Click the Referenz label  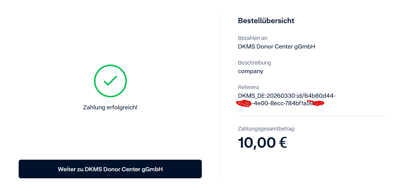(248, 87)
